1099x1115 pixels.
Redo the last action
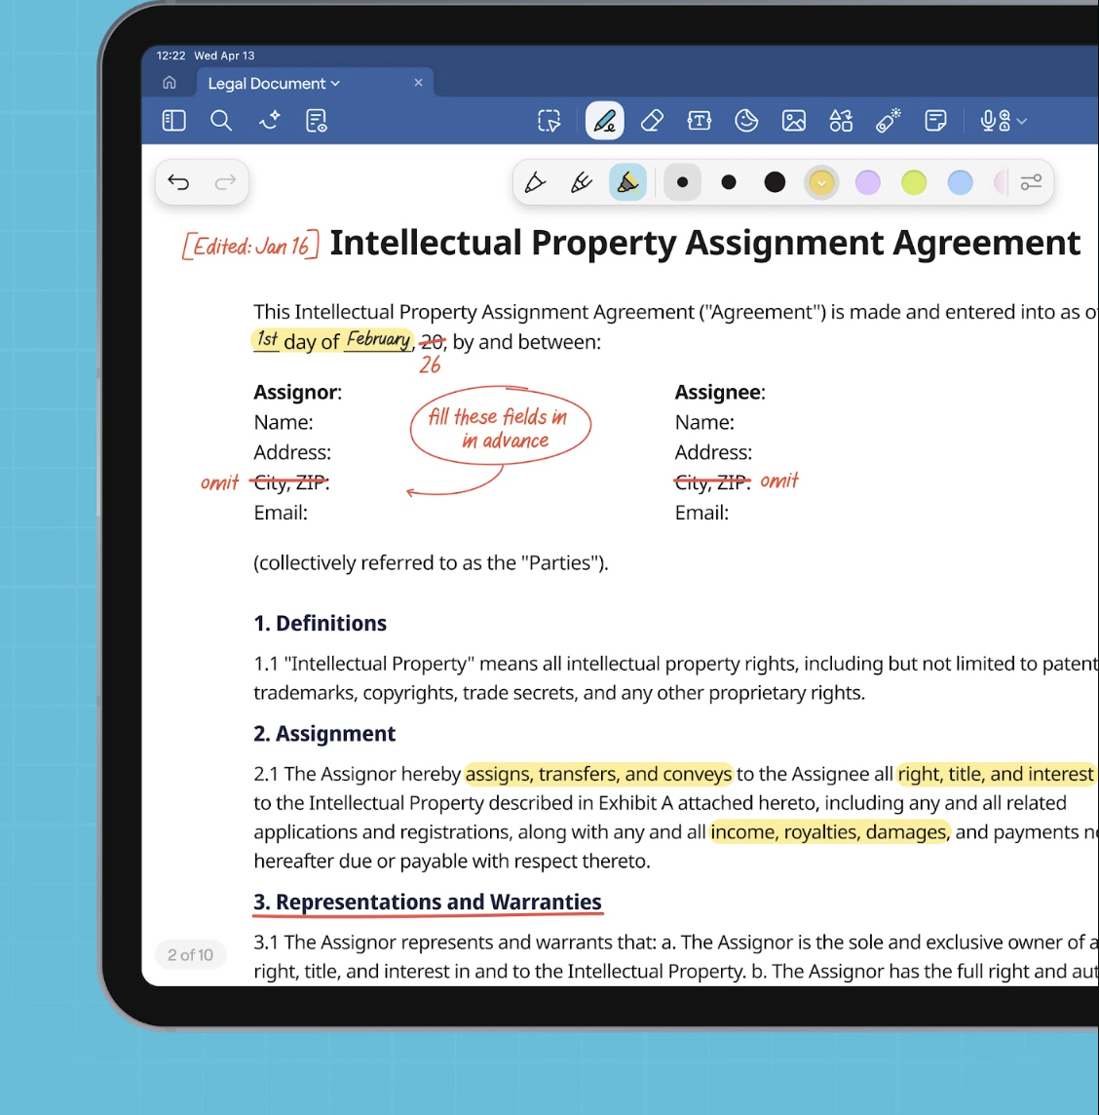[225, 183]
